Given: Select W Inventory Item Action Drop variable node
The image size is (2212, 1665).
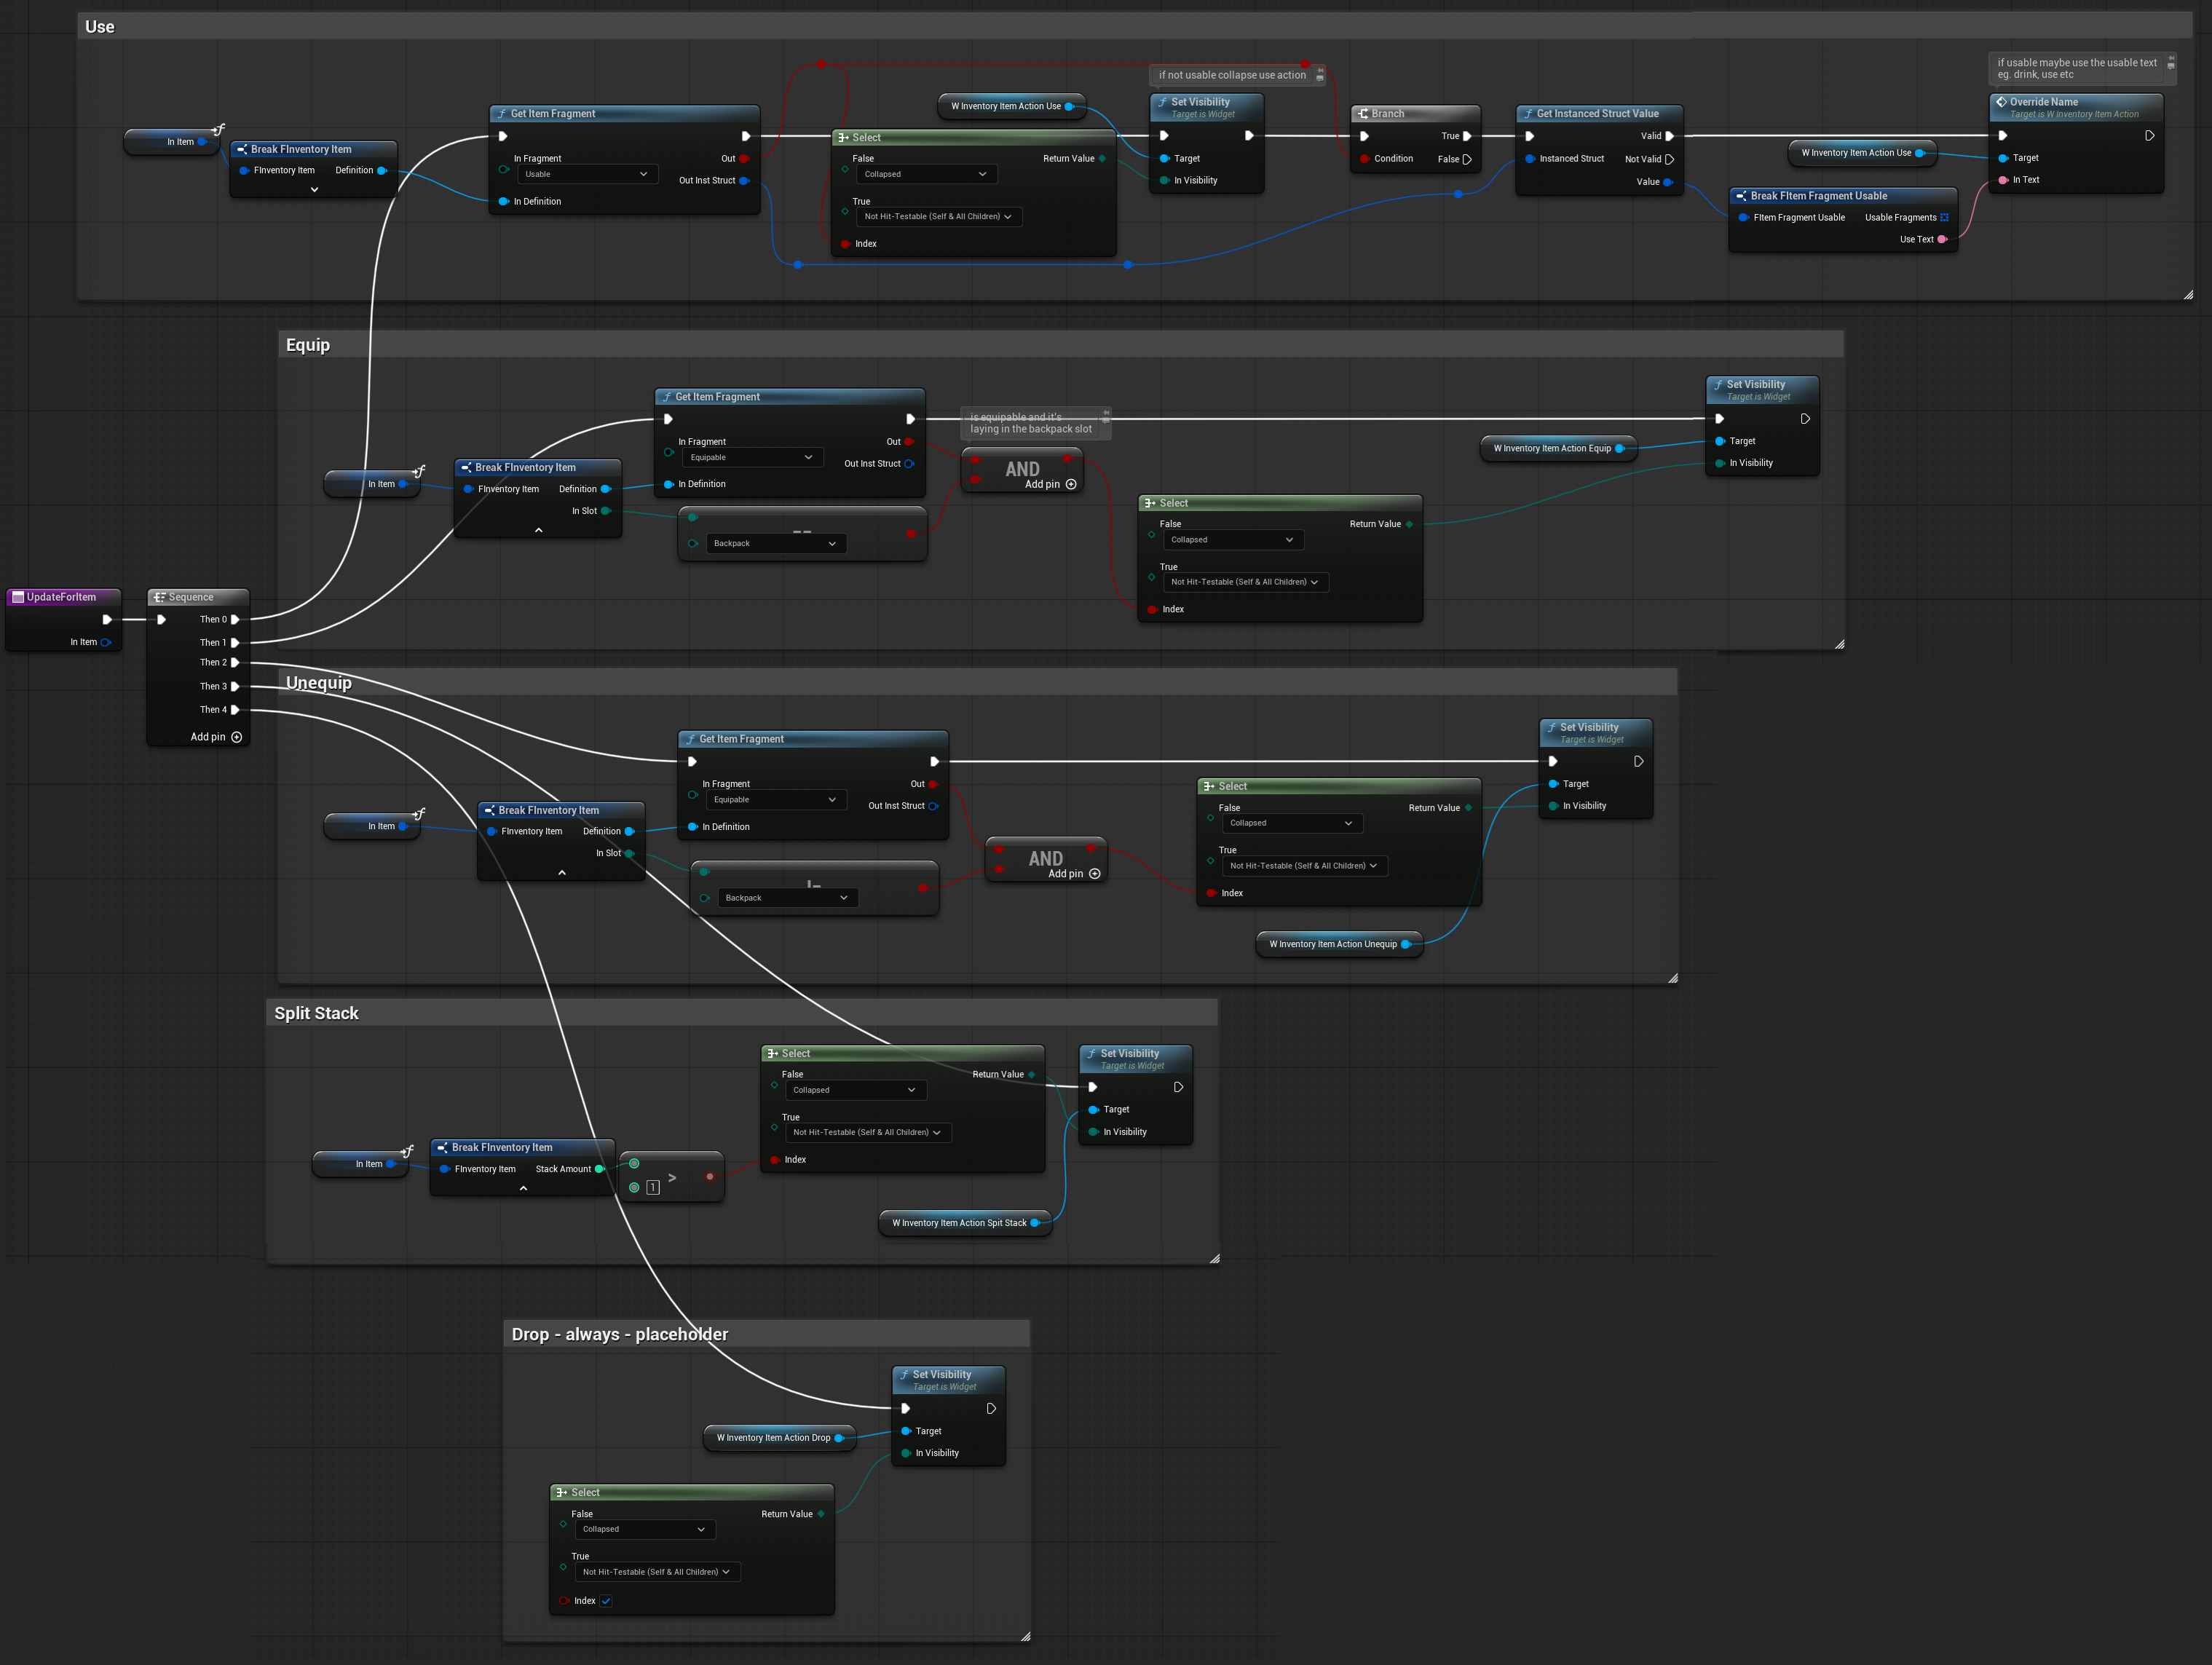Looking at the screenshot, I should tap(773, 1438).
